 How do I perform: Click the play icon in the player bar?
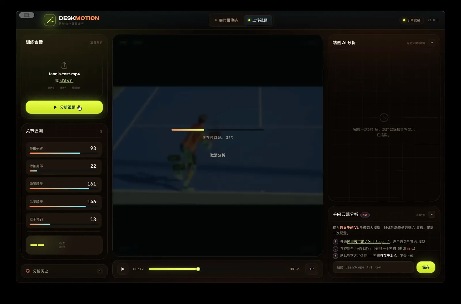[x=123, y=269]
